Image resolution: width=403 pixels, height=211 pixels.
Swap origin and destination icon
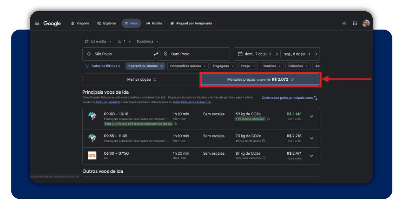click(x=156, y=54)
